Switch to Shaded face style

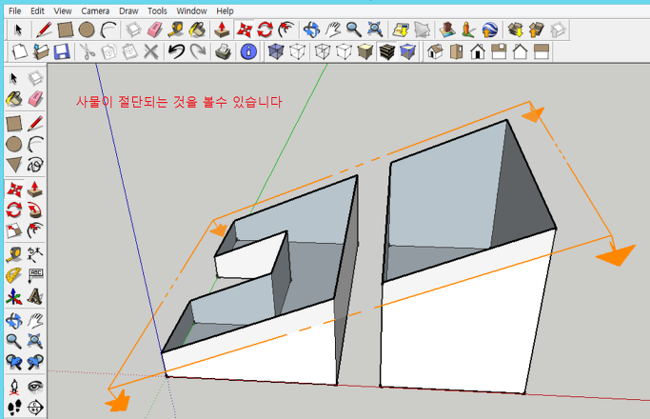(x=365, y=51)
